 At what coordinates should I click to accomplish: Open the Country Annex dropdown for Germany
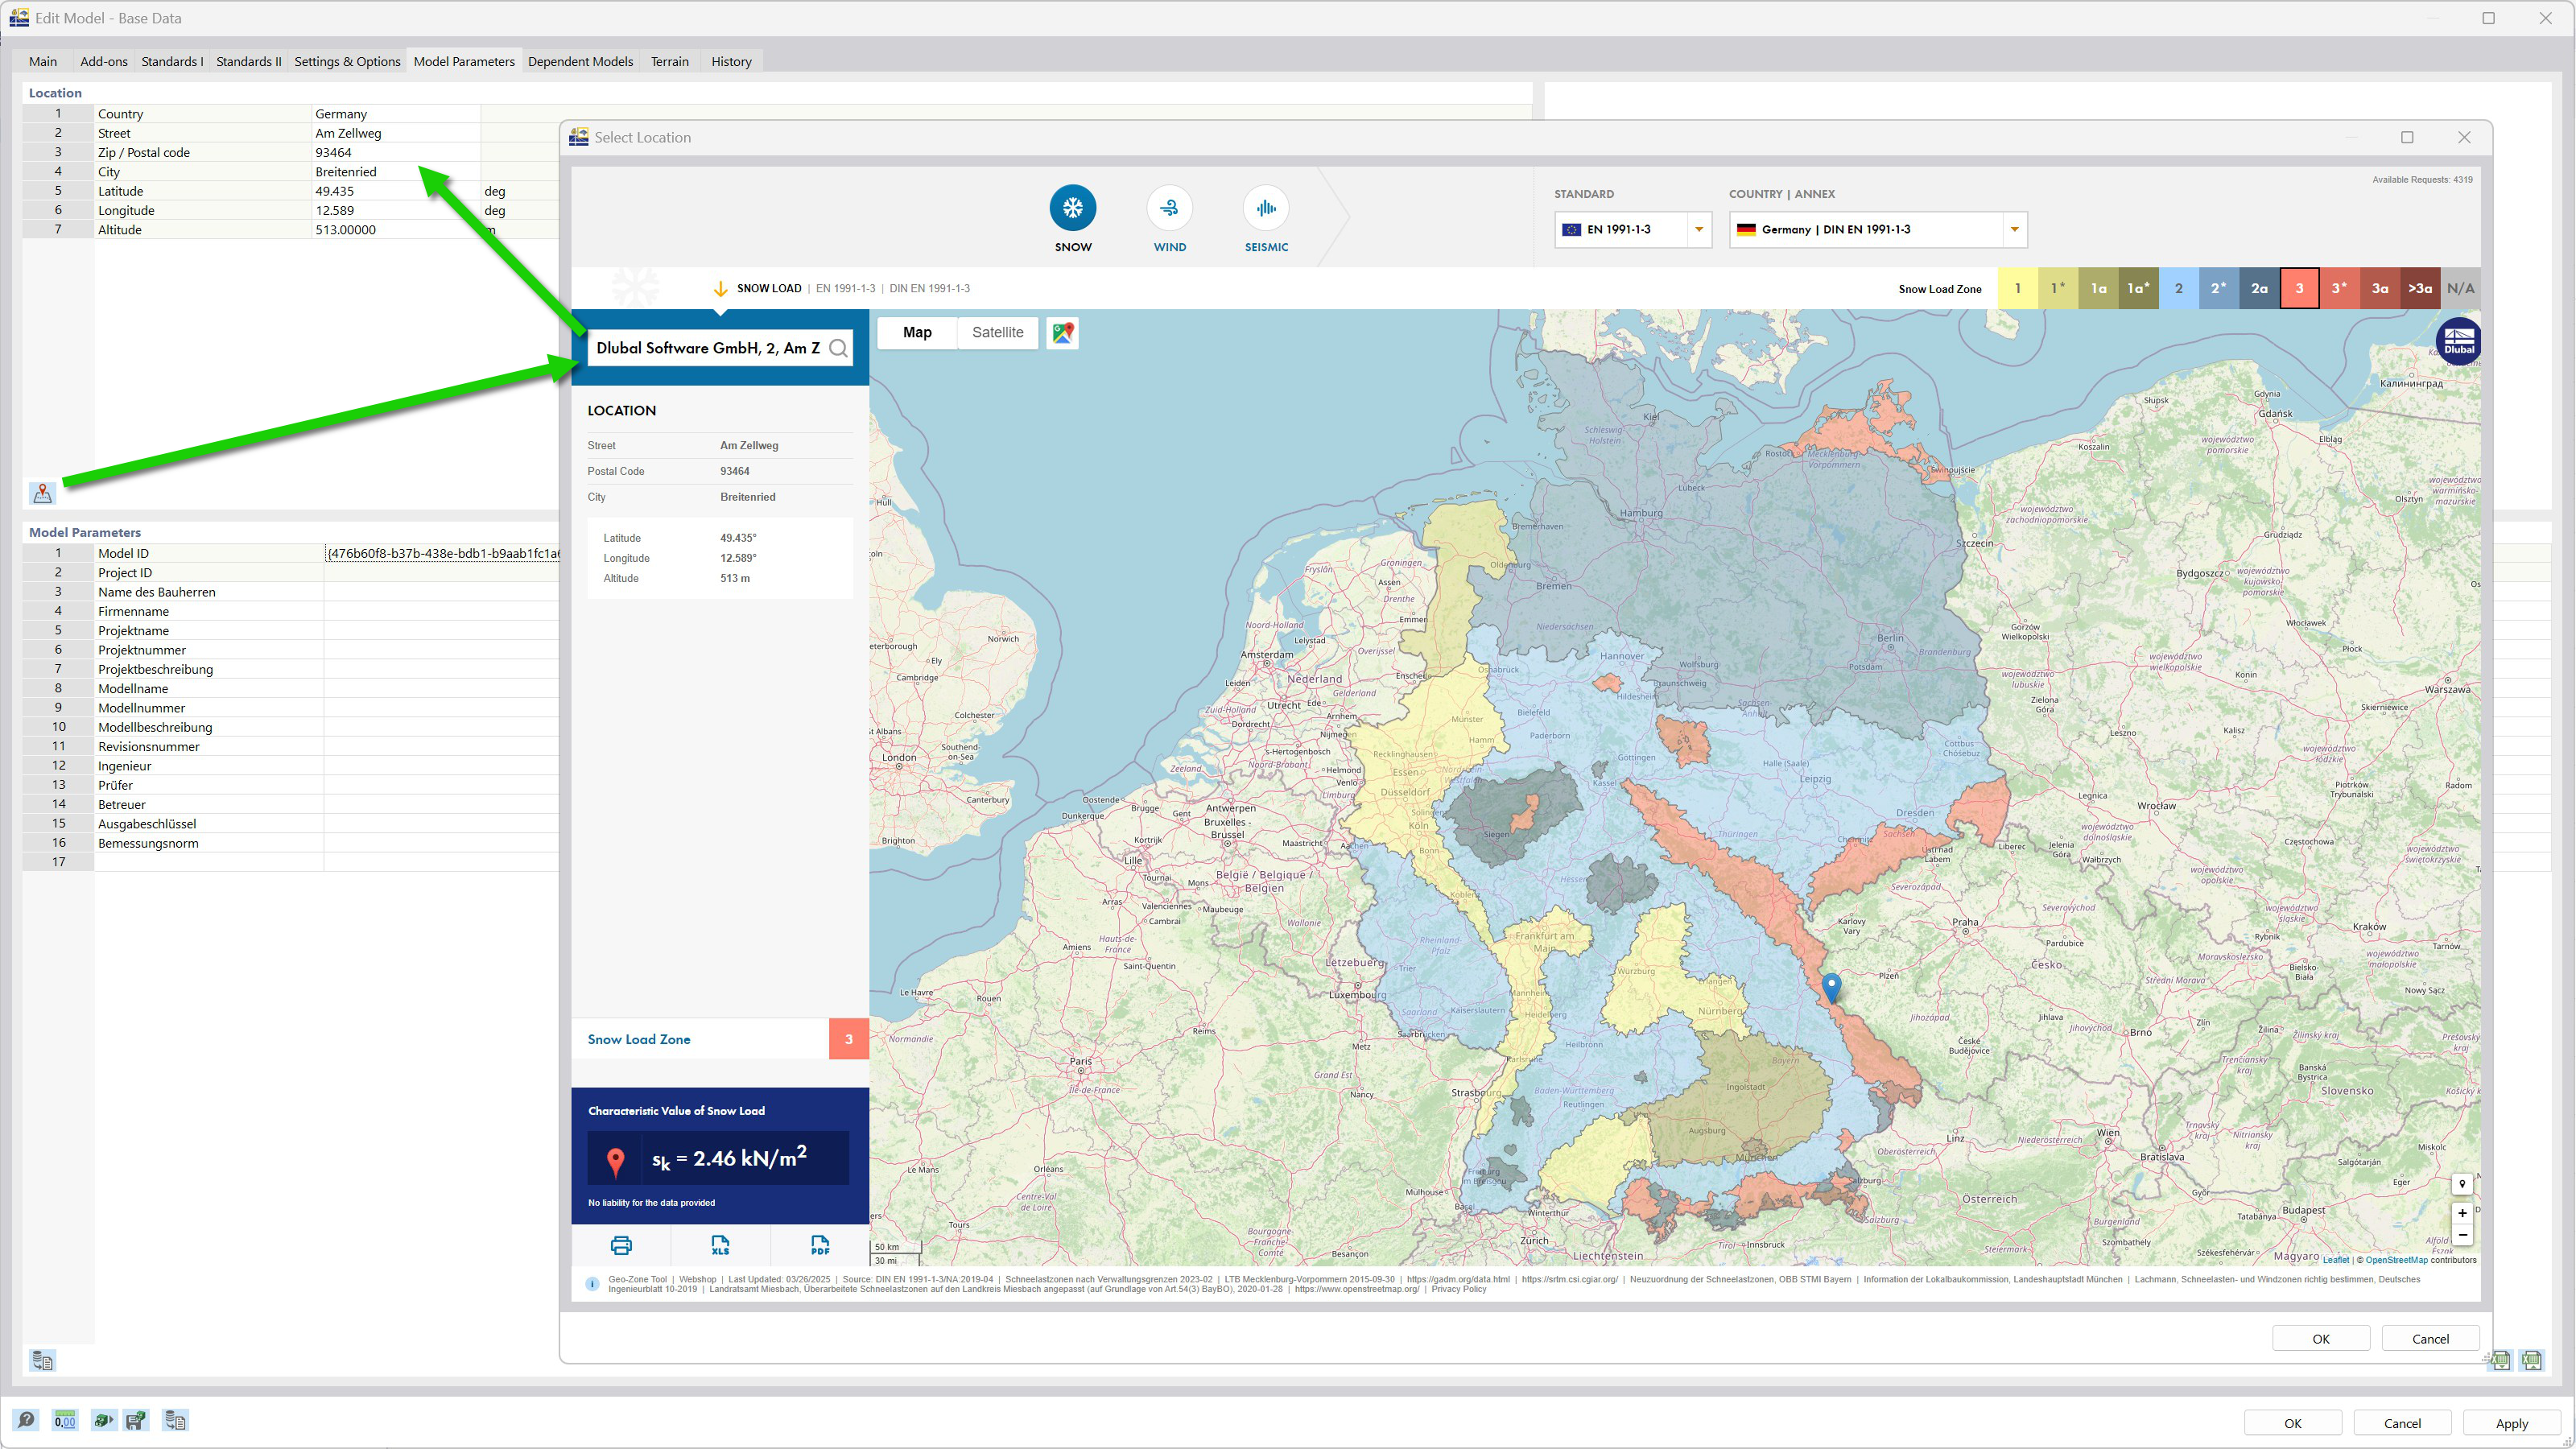click(2014, 229)
